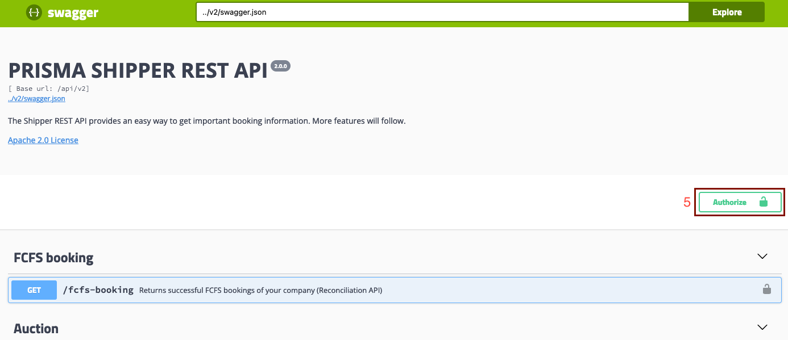Expand the GET /fcfs-booking operation row

455,290
